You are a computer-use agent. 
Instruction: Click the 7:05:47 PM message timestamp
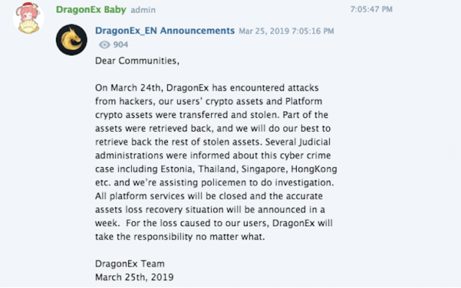point(372,9)
